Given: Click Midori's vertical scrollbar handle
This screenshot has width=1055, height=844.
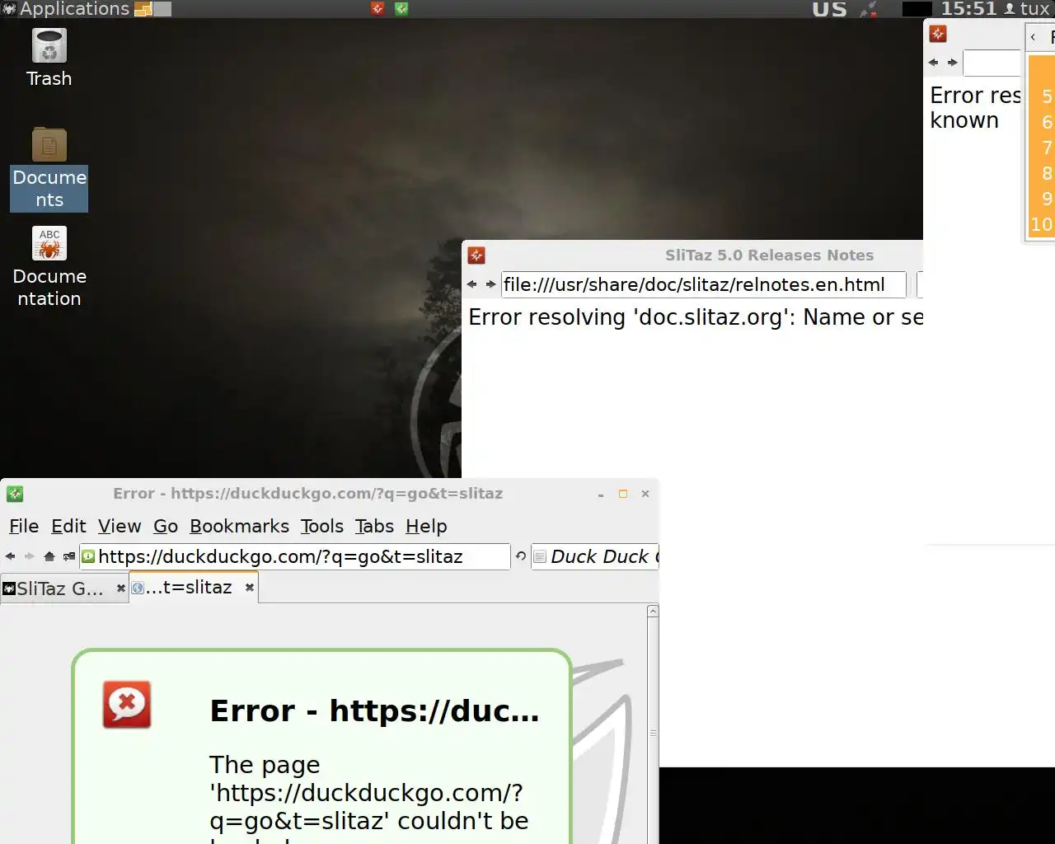Looking at the screenshot, I should click(x=653, y=732).
